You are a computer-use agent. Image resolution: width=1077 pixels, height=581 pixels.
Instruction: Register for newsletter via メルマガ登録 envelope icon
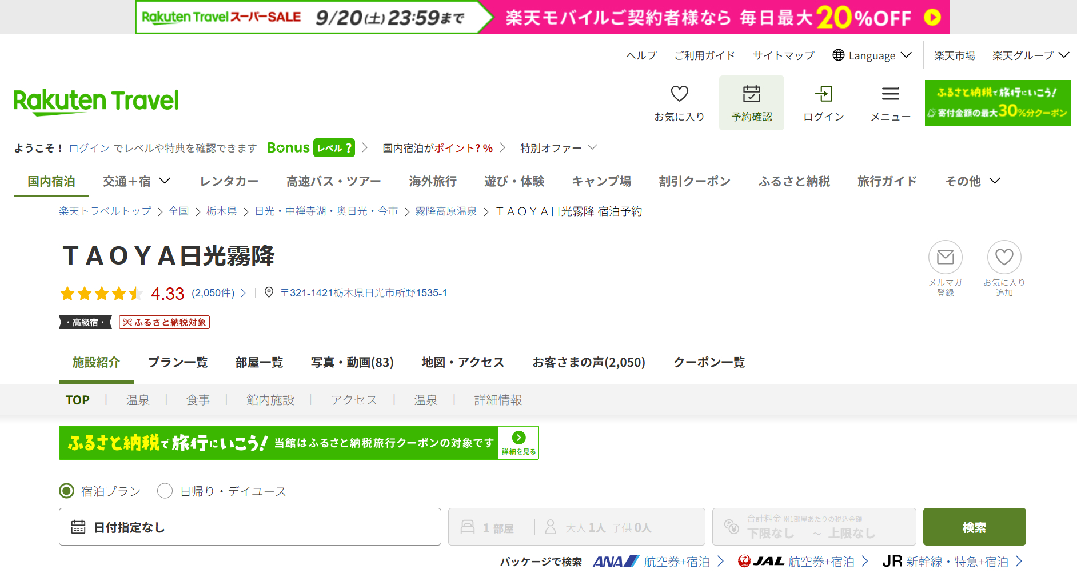click(946, 257)
